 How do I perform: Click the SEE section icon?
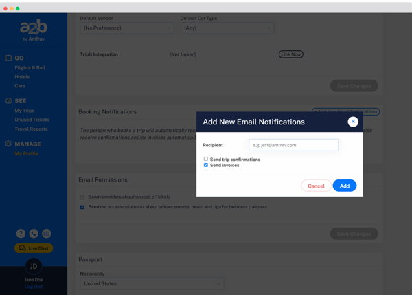click(x=8, y=100)
